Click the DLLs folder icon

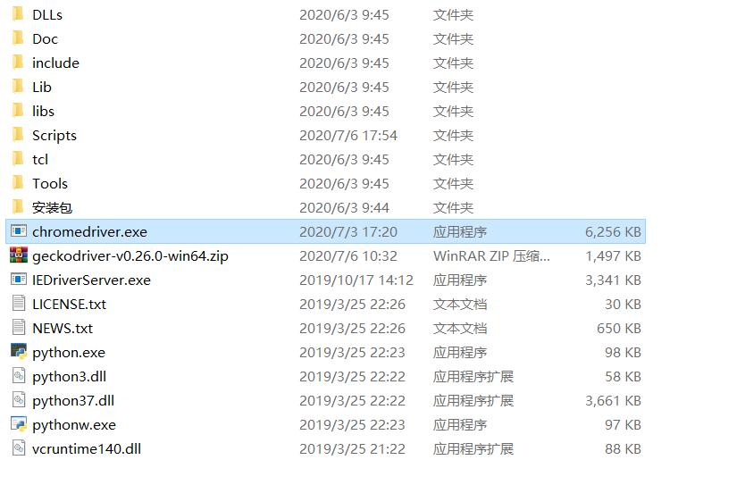click(x=18, y=13)
